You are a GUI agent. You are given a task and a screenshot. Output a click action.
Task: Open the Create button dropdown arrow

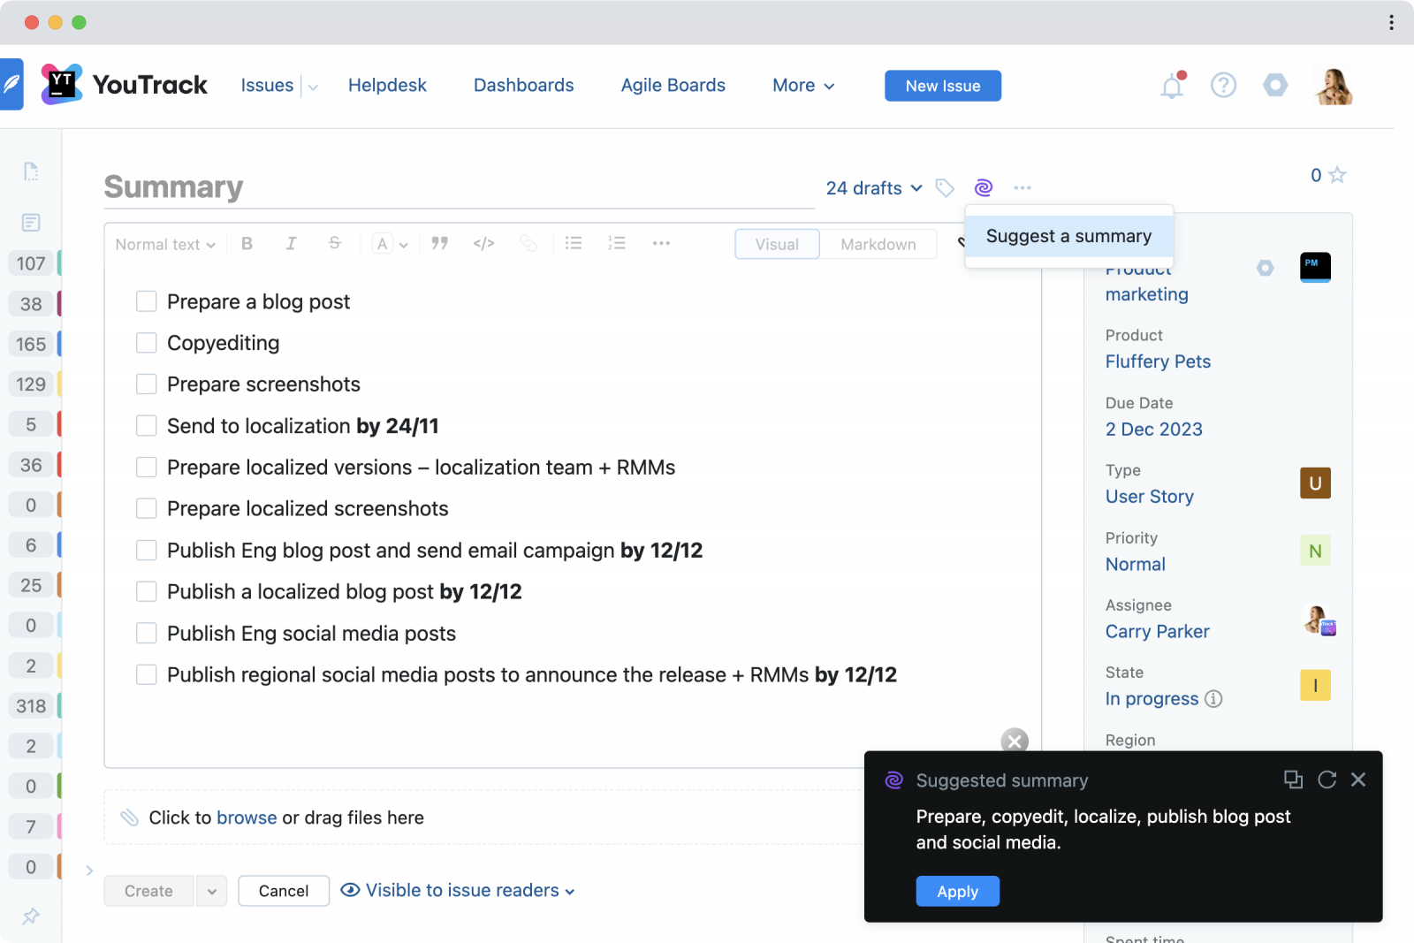pyautogui.click(x=212, y=891)
